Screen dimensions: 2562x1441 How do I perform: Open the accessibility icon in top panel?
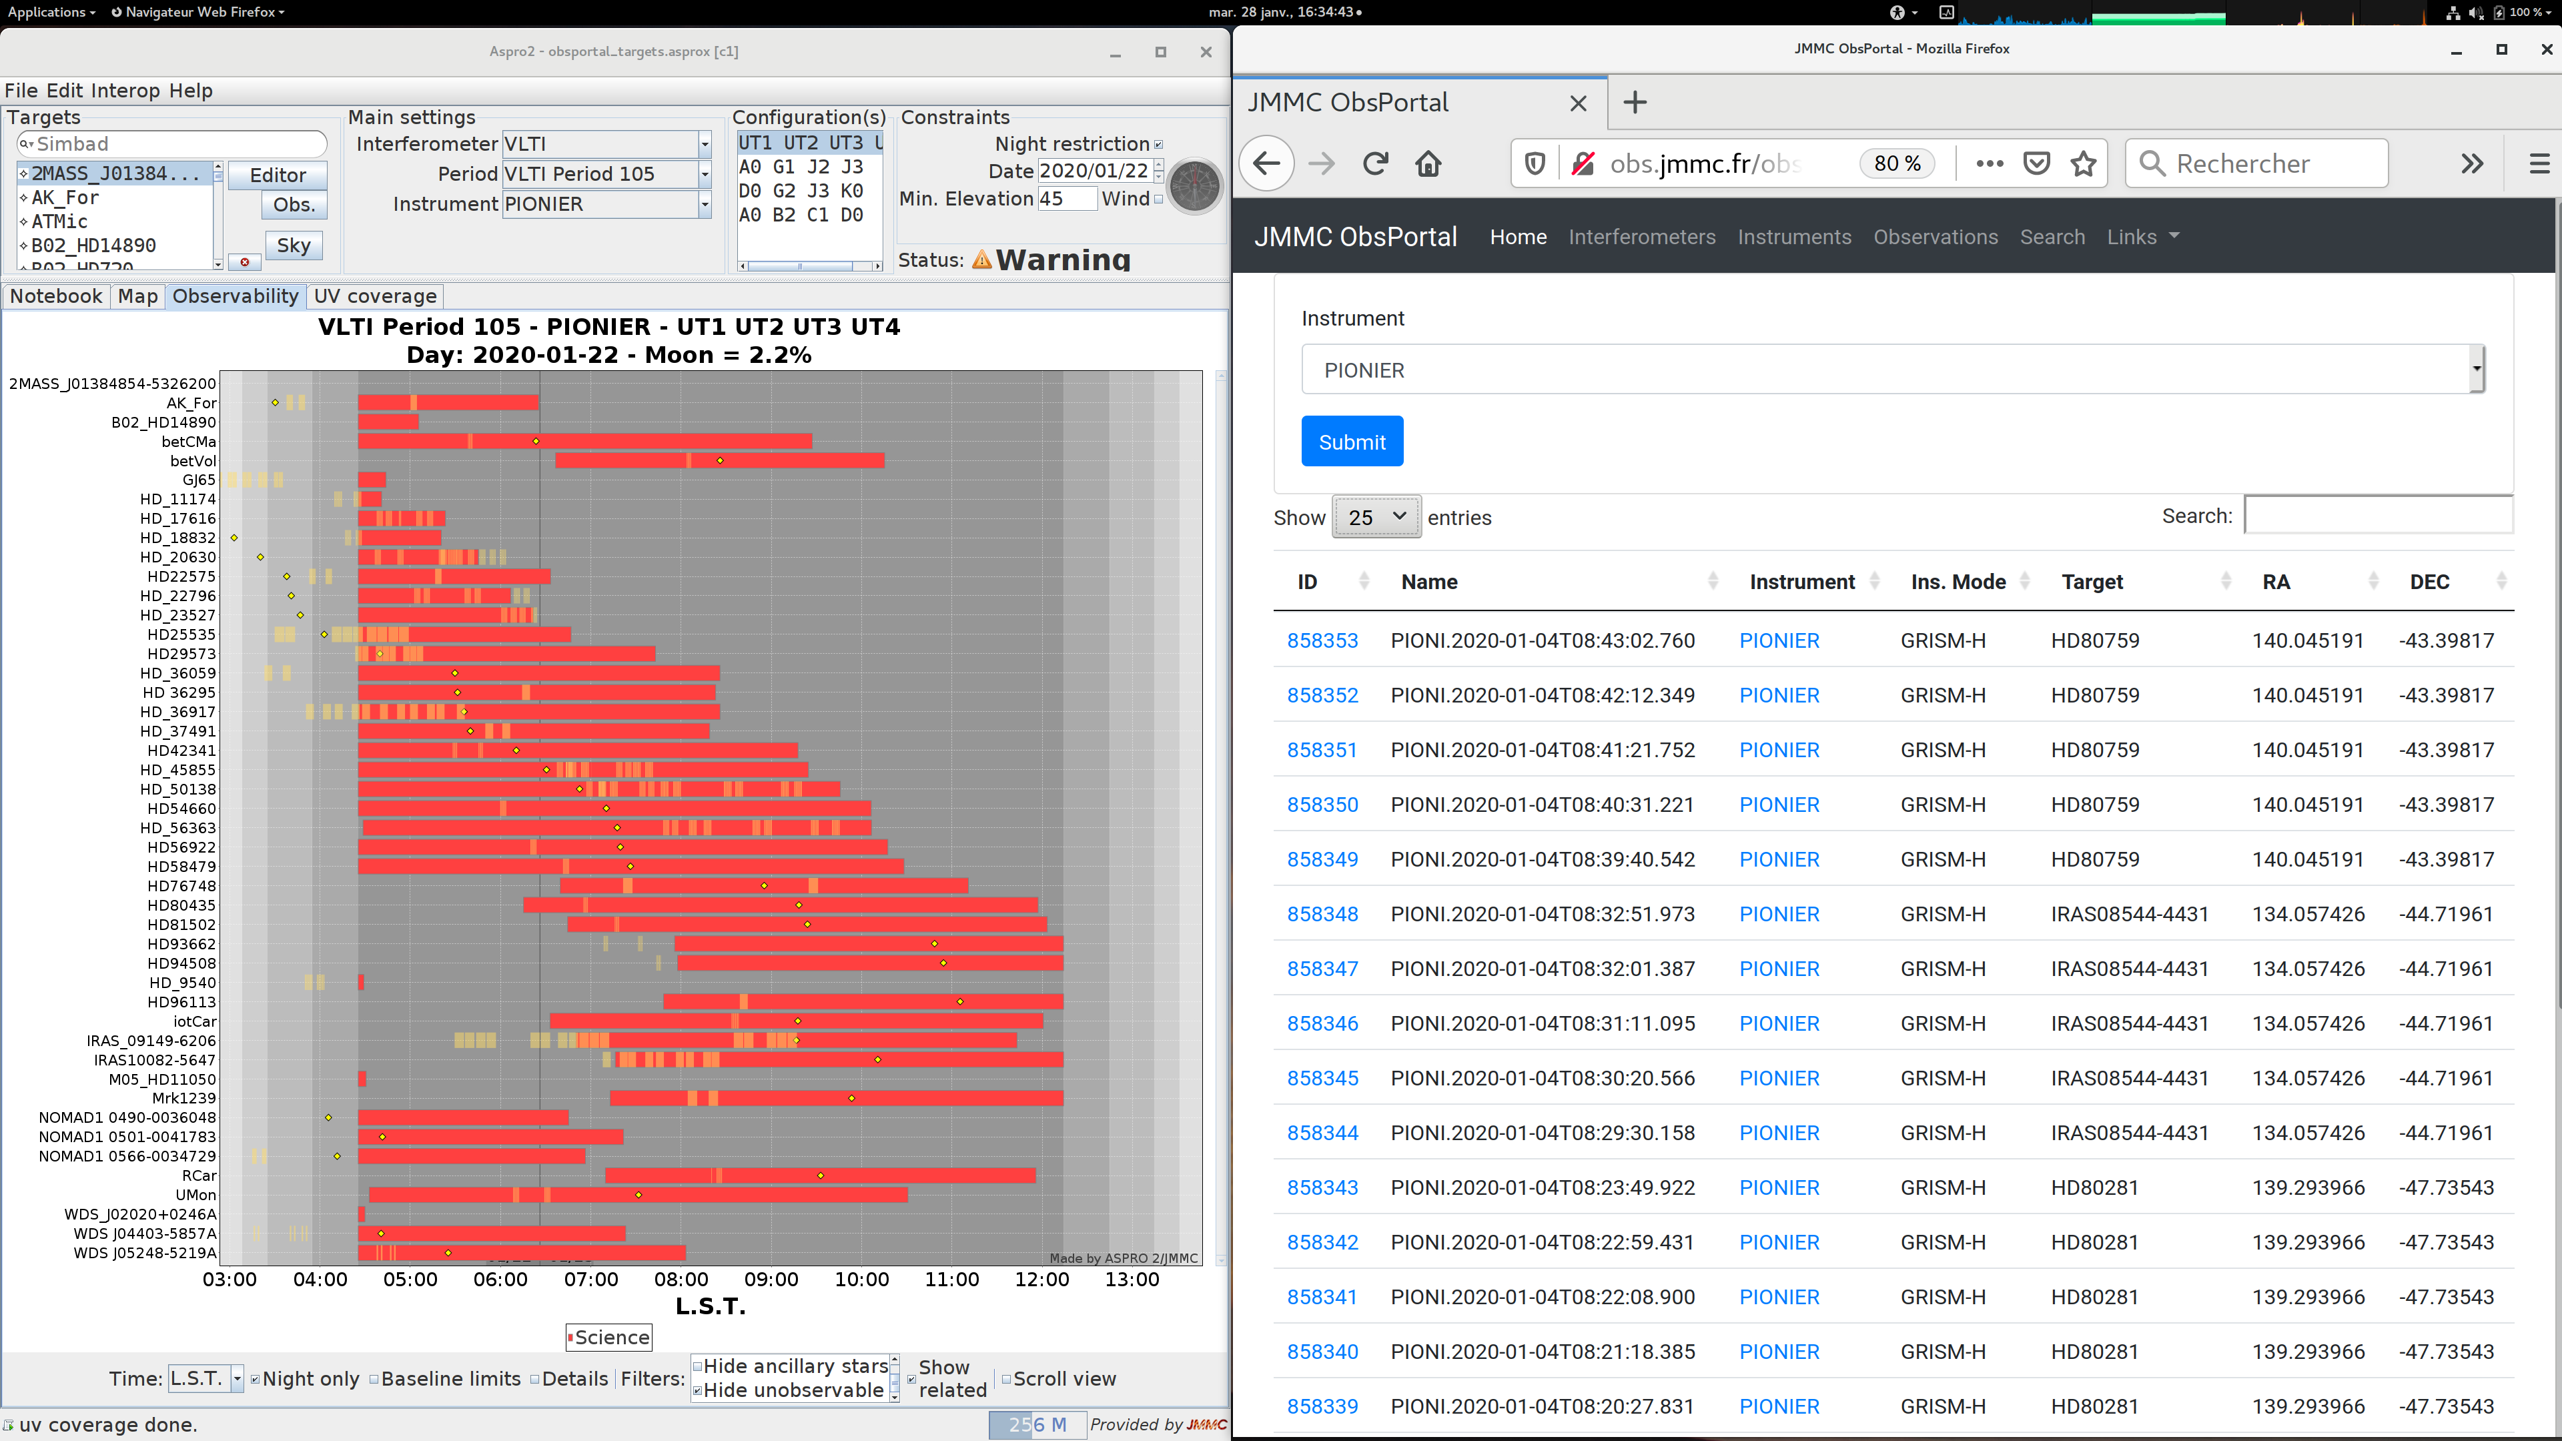pyautogui.click(x=1897, y=12)
